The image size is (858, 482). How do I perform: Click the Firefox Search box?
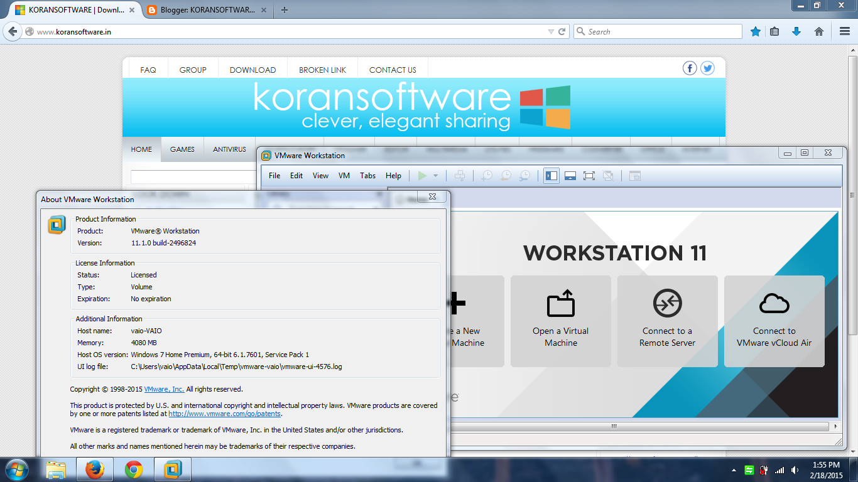[658, 31]
